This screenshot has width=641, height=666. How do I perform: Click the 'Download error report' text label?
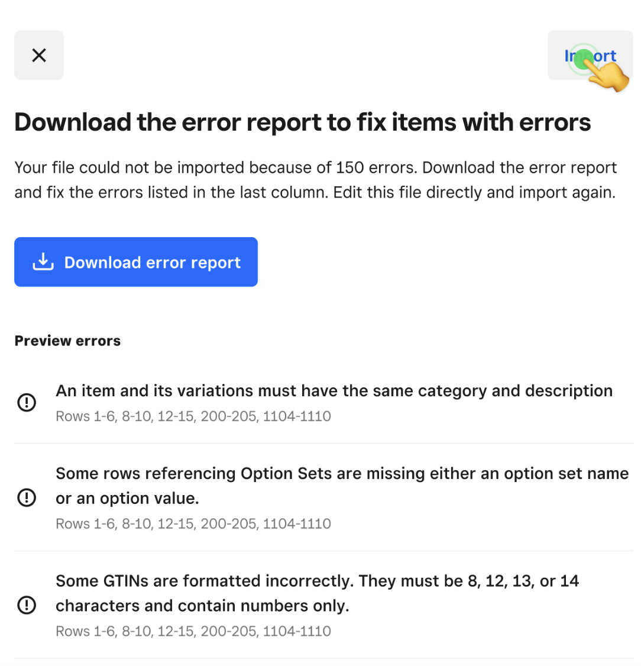pos(153,263)
